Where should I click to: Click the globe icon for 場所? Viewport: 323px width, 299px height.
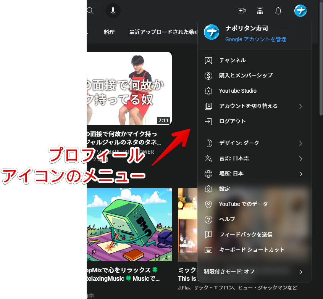point(208,174)
